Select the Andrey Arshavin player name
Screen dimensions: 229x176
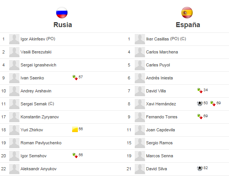tap(36, 91)
